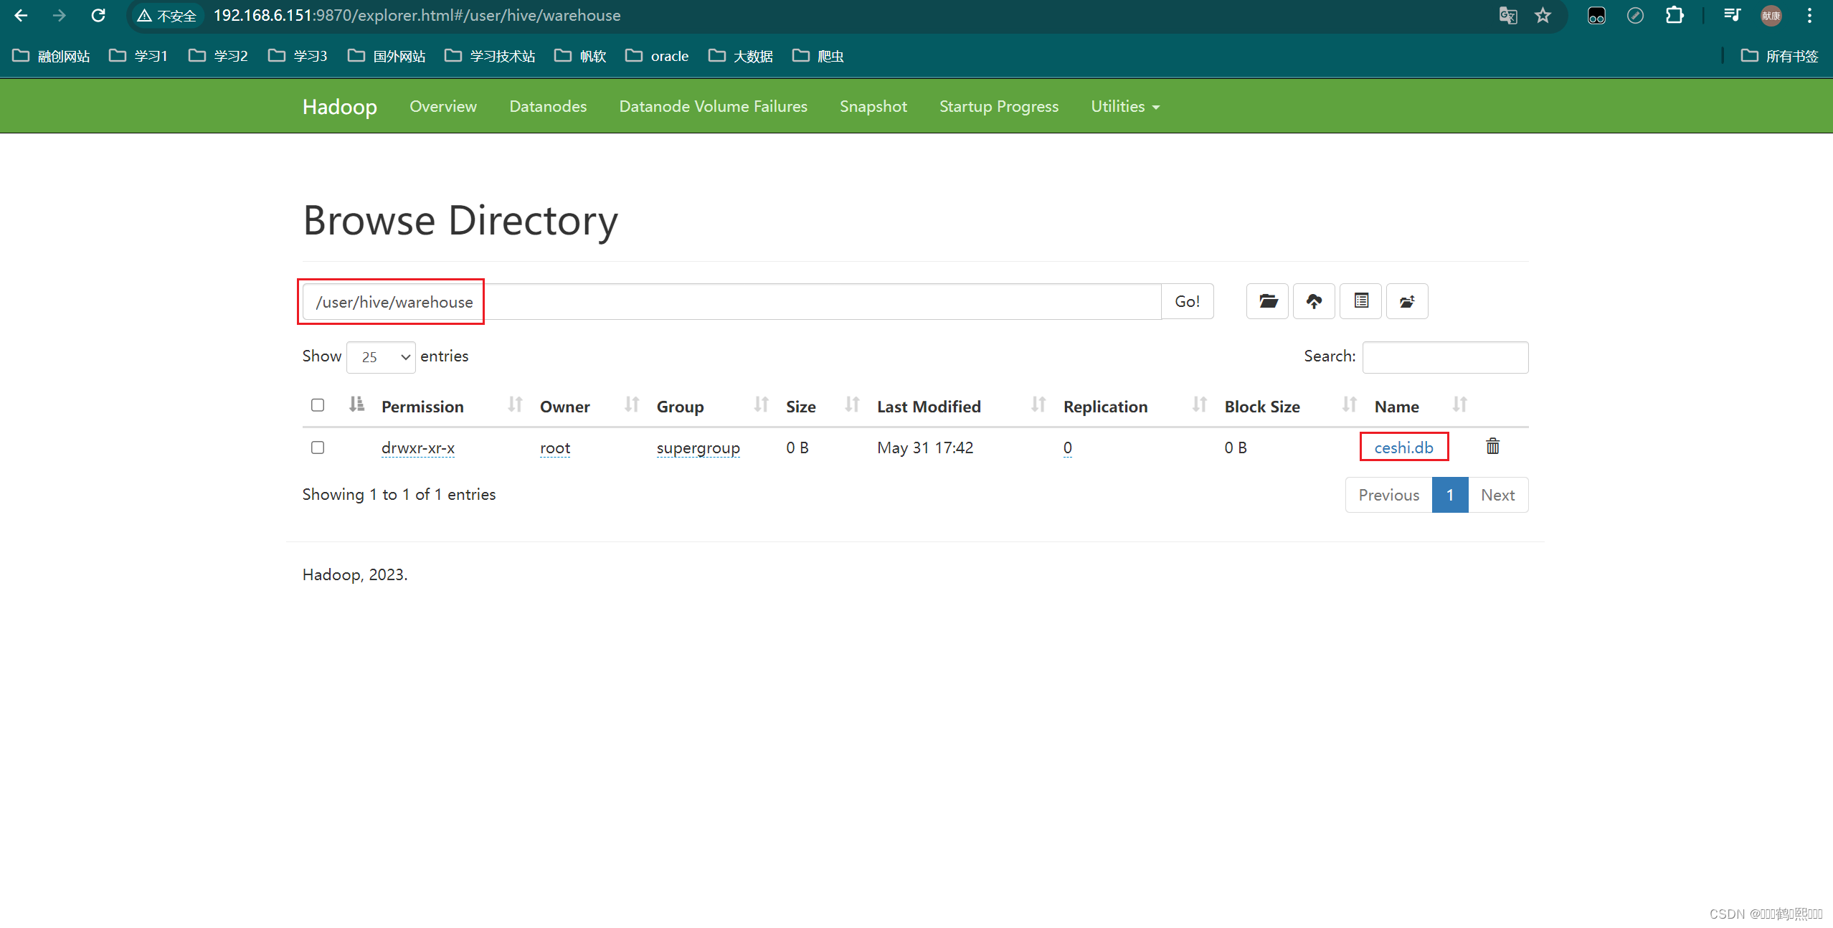The width and height of the screenshot is (1833, 928).
Task: Bookmark page with star icon
Action: click(x=1543, y=16)
